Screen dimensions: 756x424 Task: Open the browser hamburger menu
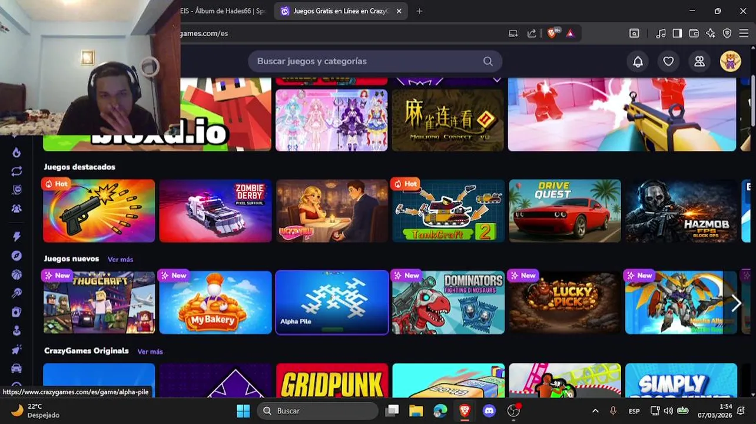tap(744, 34)
